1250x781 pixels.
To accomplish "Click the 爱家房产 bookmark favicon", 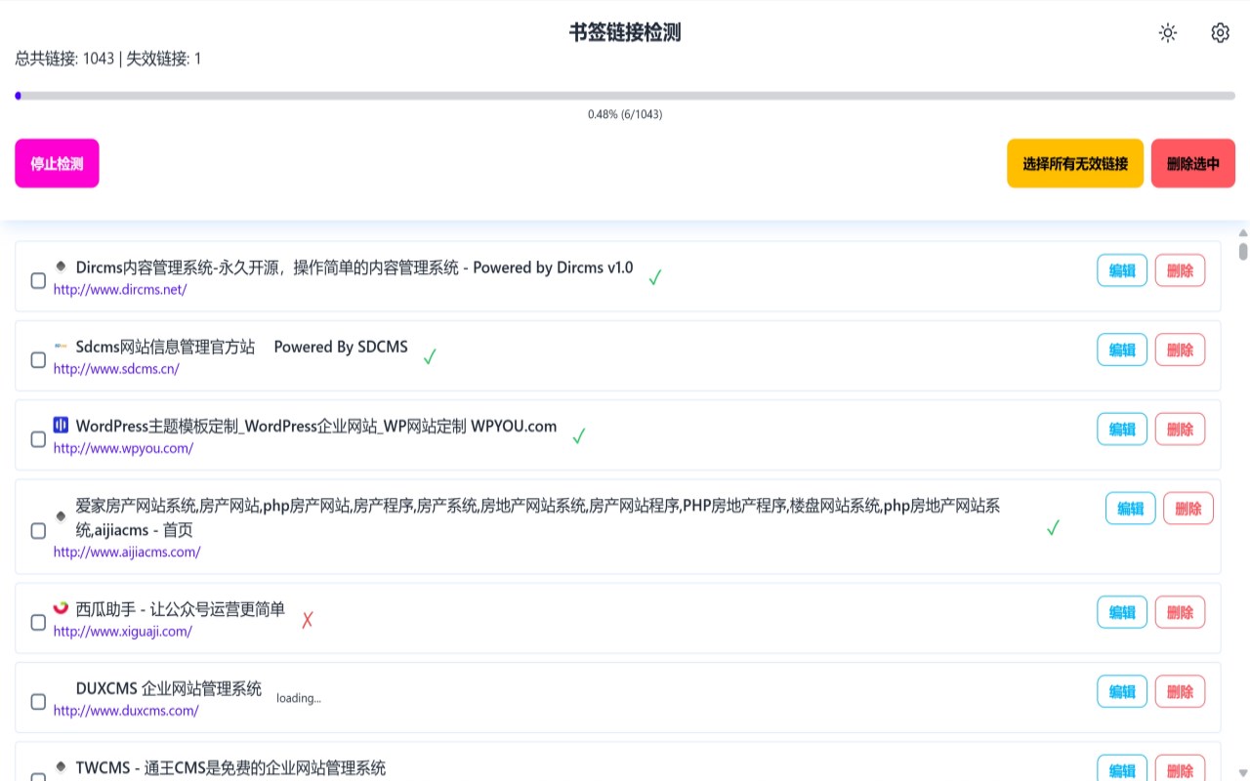I will pyautogui.click(x=62, y=515).
